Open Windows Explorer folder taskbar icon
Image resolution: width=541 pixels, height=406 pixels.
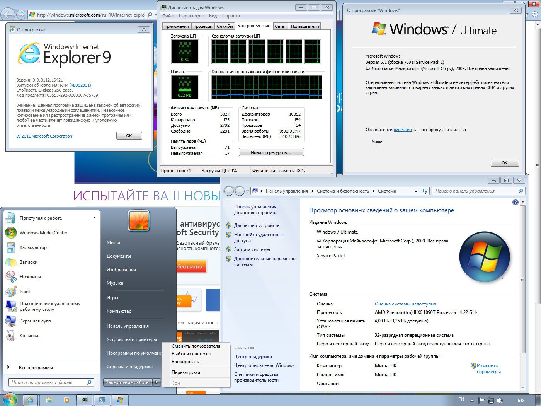(x=49, y=400)
